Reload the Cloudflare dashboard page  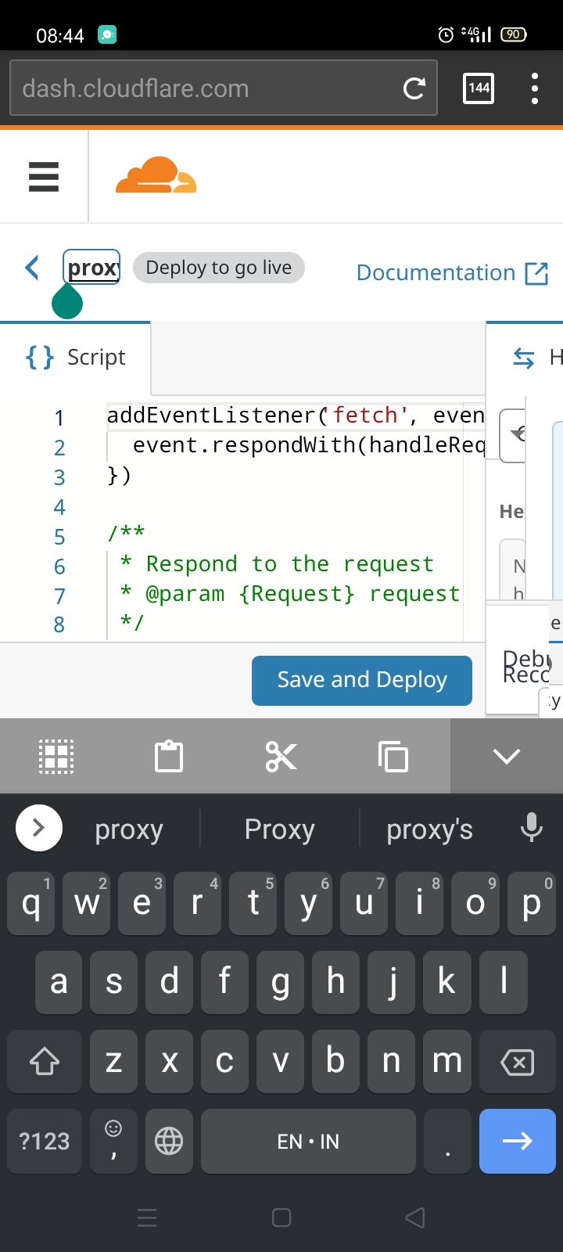tap(414, 89)
